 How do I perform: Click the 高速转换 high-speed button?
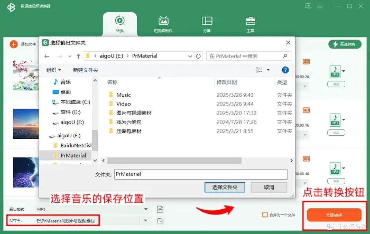coord(345,44)
